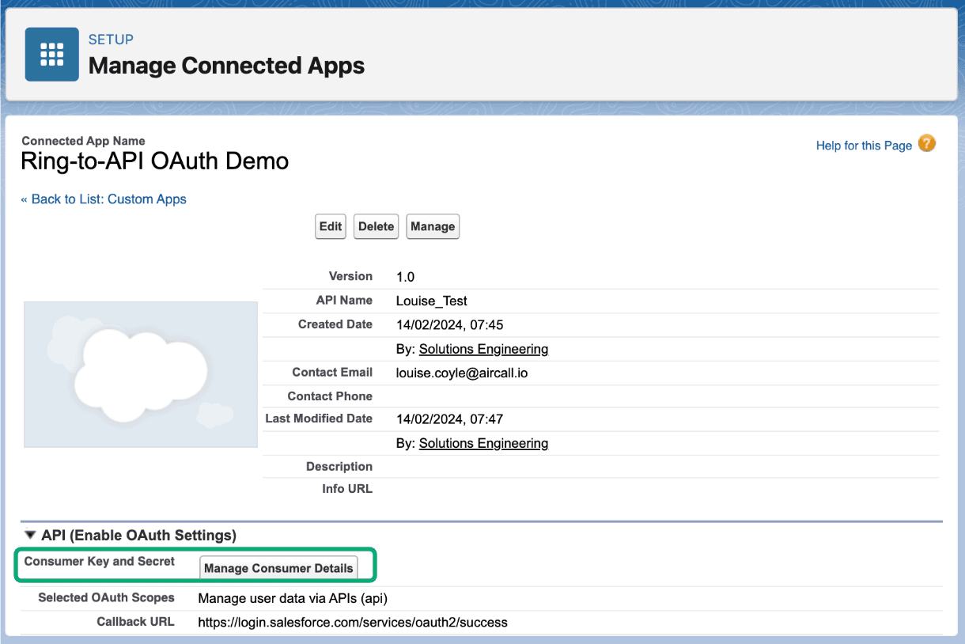
Task: Click the Manage Connected Apps page title
Action: 226,66
